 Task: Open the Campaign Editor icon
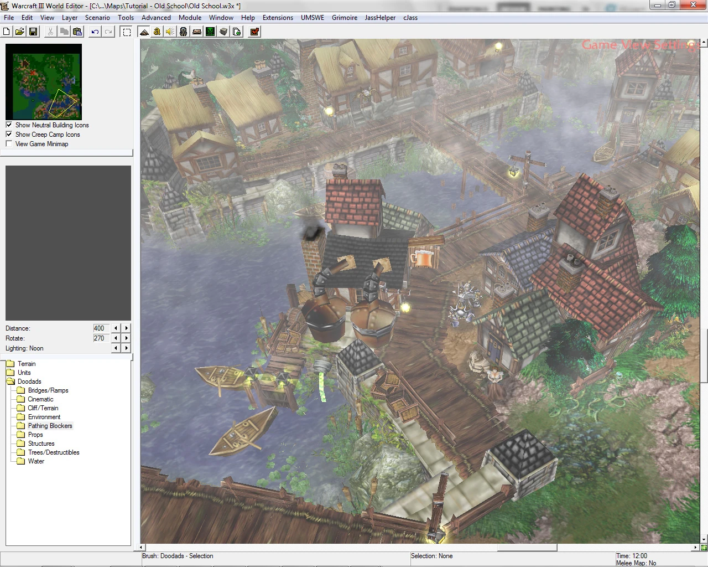[197, 32]
